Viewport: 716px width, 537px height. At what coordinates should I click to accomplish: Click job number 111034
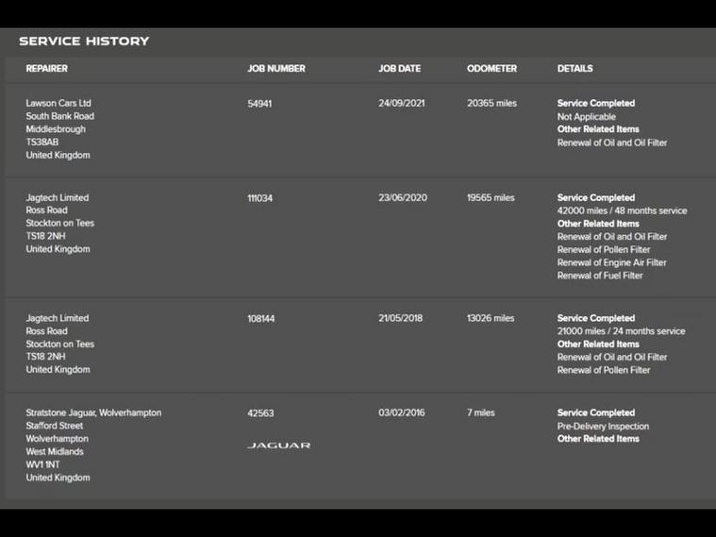click(260, 198)
